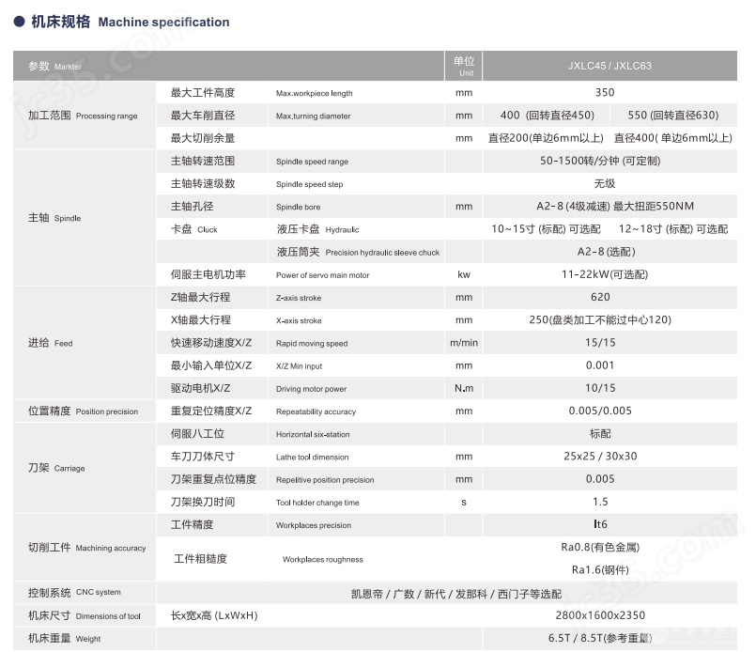756x652 pixels.
Task: Select the '0.005/0.005' repeatability value
Action: 600,411
